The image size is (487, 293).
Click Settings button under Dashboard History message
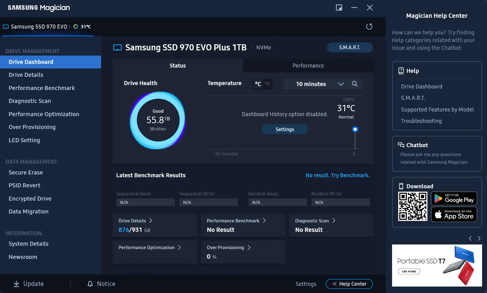[x=285, y=129]
